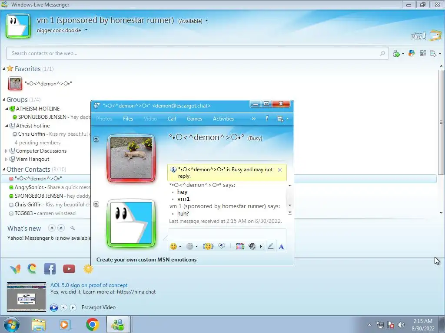Image resolution: width=445 pixels, height=333 pixels.
Task: Open the emoticon picker smiley icon
Action: (x=173, y=246)
